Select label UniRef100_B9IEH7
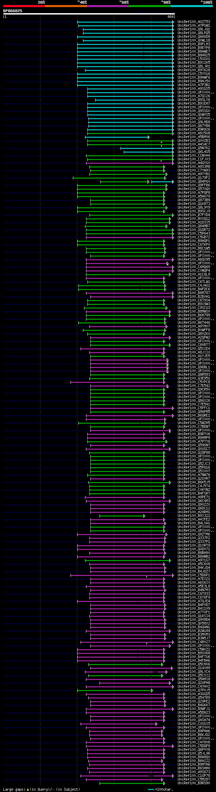Image resolution: width=216 pixels, height=792 pixels. point(194,104)
